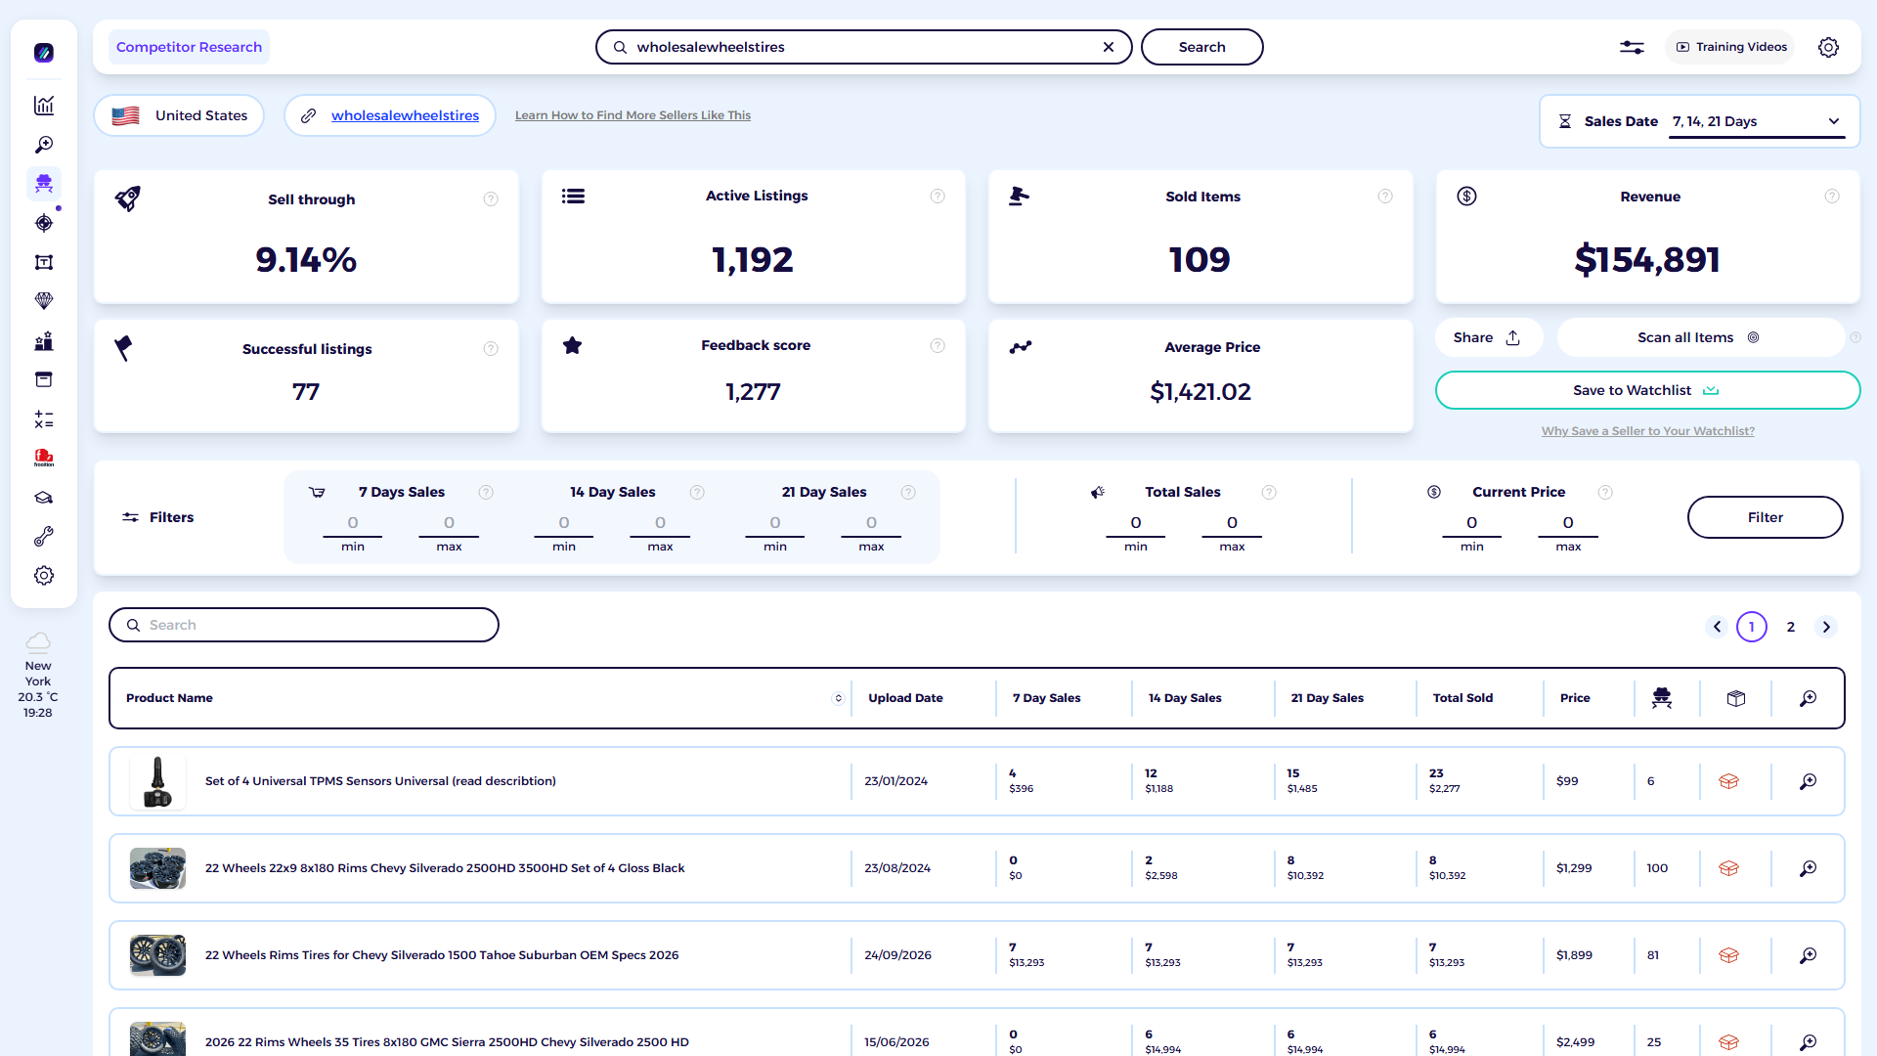Set the 21 Day Sales min field
Image resolution: width=1877 pixels, height=1056 pixels.
[x=775, y=523]
